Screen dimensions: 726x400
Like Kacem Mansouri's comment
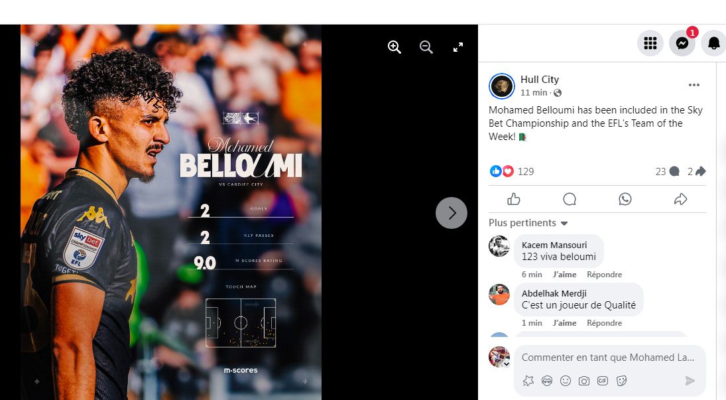tap(564, 275)
